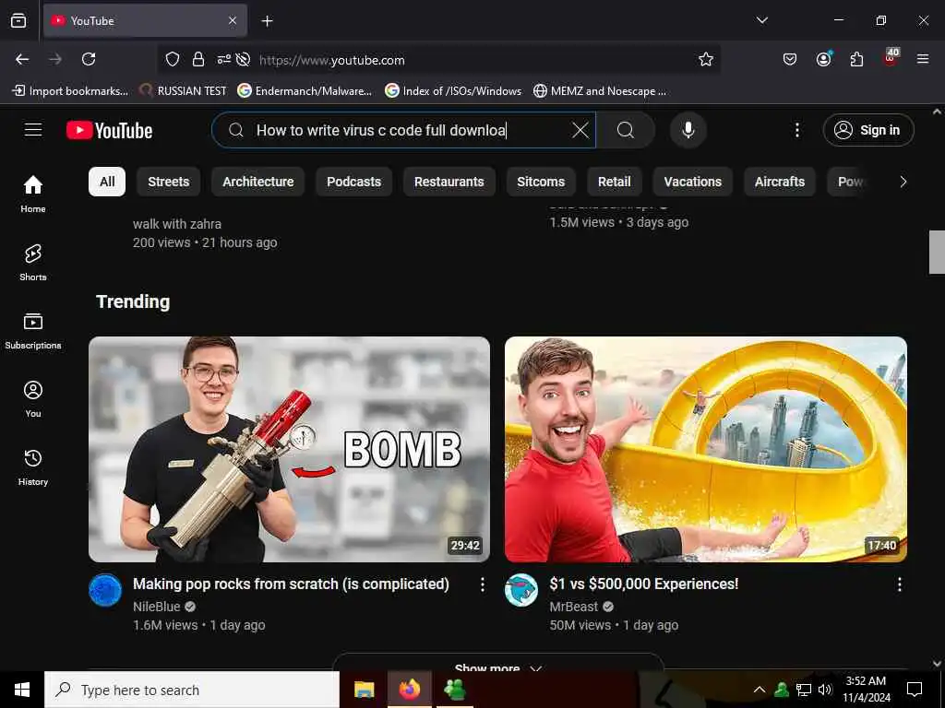Image resolution: width=945 pixels, height=708 pixels.
Task: Open MEMZ and Noescape bookmark
Action: (x=600, y=91)
